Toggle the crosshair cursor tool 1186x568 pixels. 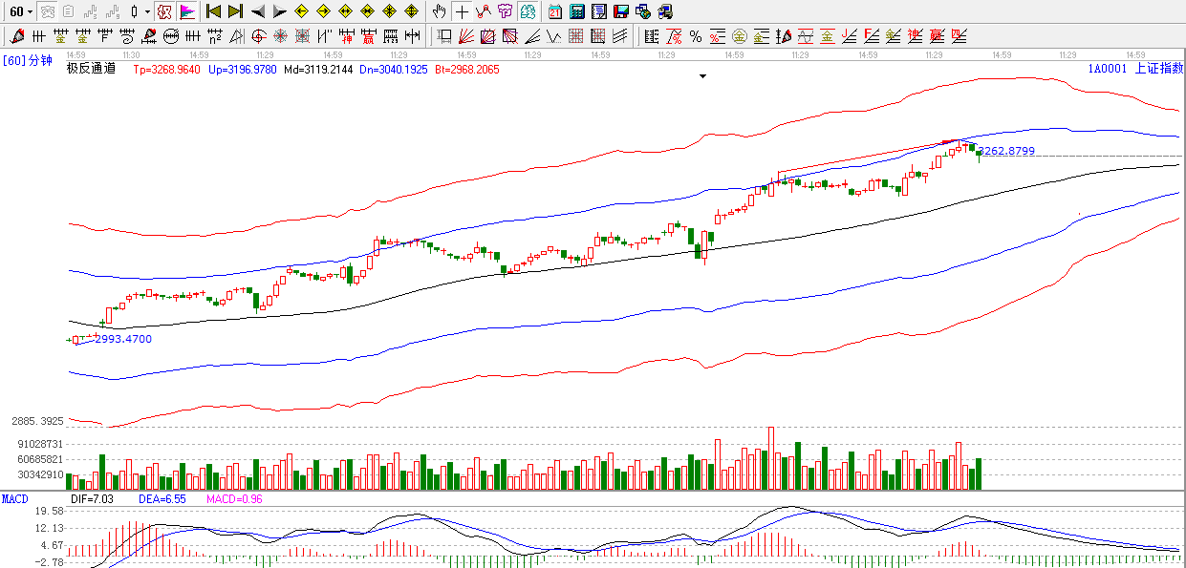pos(462,11)
